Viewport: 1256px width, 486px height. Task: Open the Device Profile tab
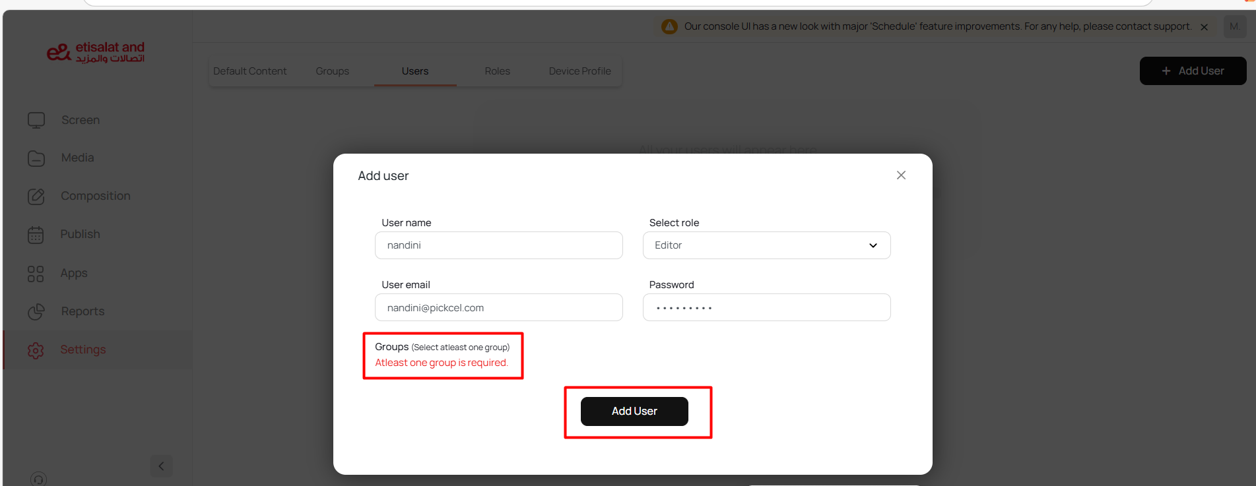tap(579, 71)
